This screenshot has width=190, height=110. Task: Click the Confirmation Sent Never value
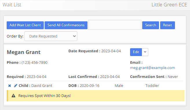click(173, 77)
